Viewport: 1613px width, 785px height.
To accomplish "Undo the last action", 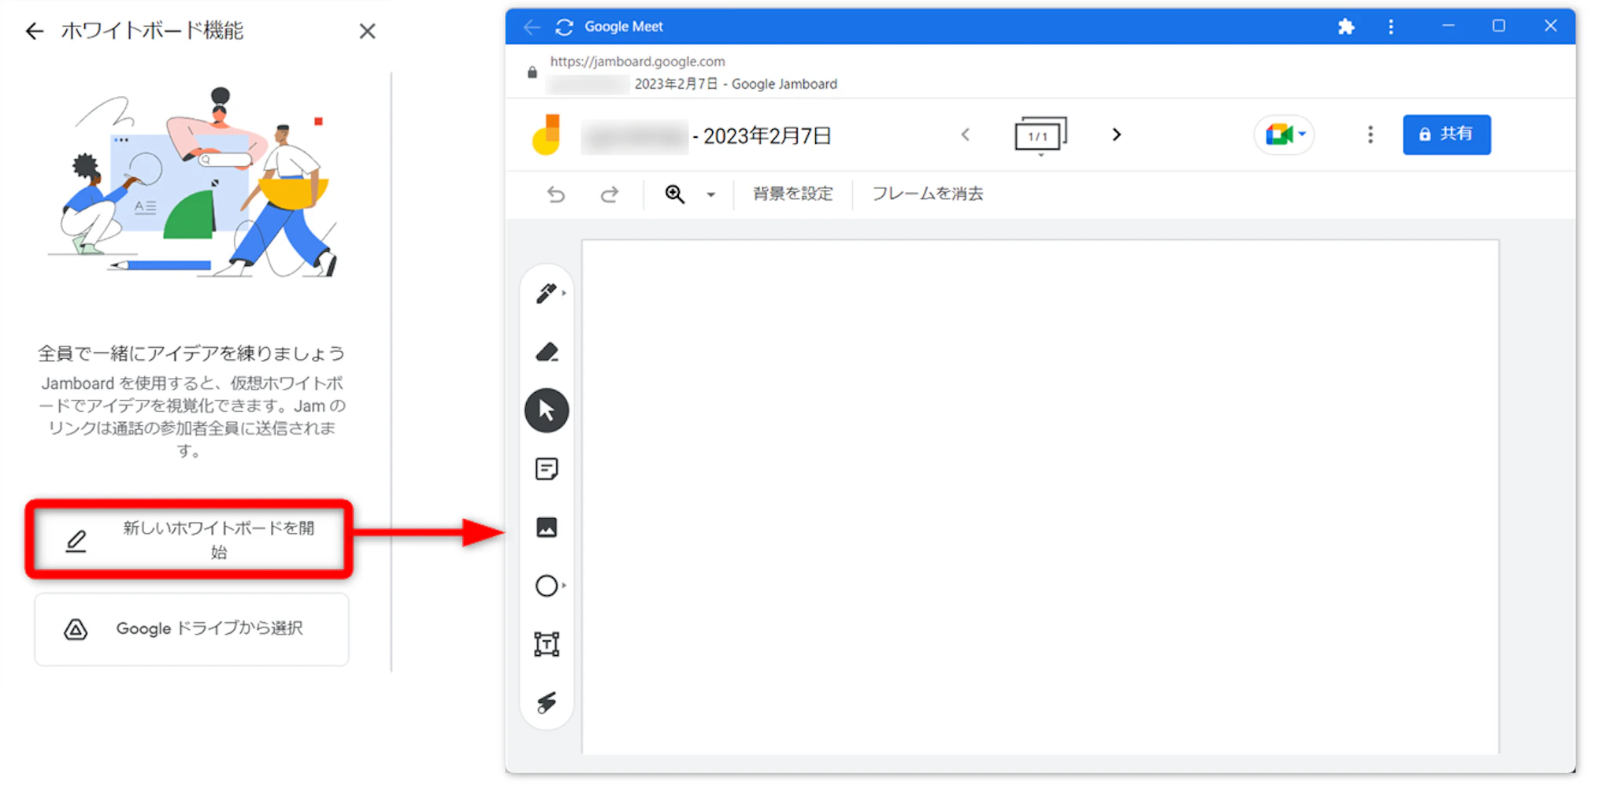I will 556,194.
